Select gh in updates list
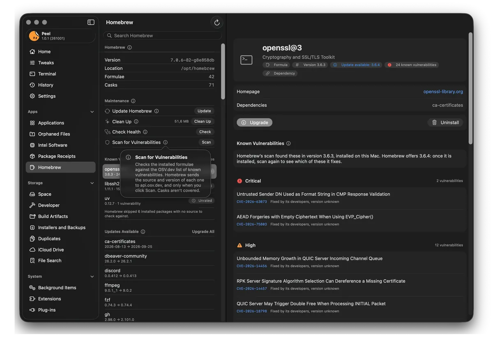 [x=159, y=317]
